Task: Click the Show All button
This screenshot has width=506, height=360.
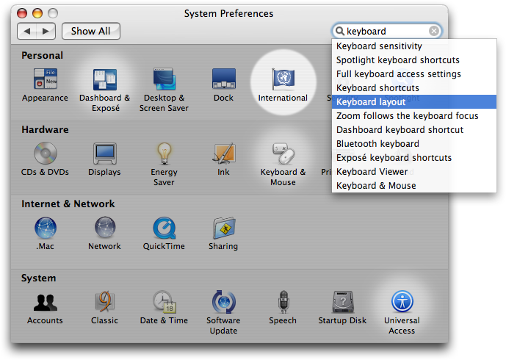Action: click(x=91, y=31)
